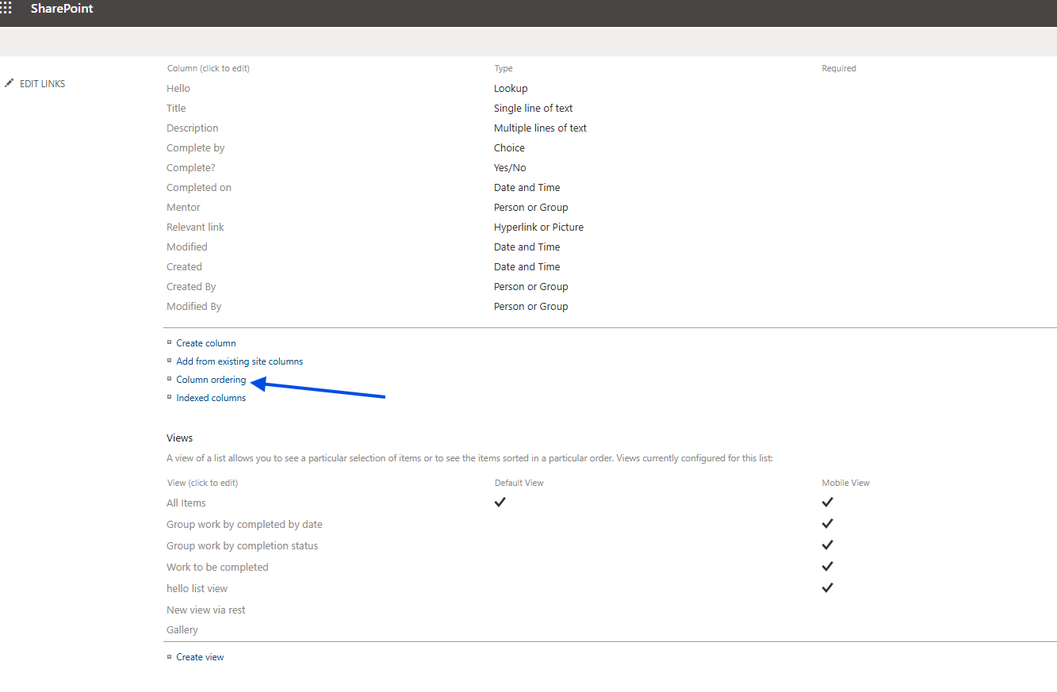Open the All Items view

click(x=186, y=503)
